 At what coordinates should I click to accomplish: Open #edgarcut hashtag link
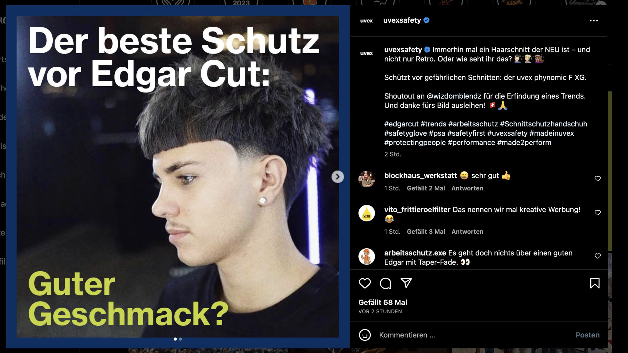pyautogui.click(x=401, y=124)
